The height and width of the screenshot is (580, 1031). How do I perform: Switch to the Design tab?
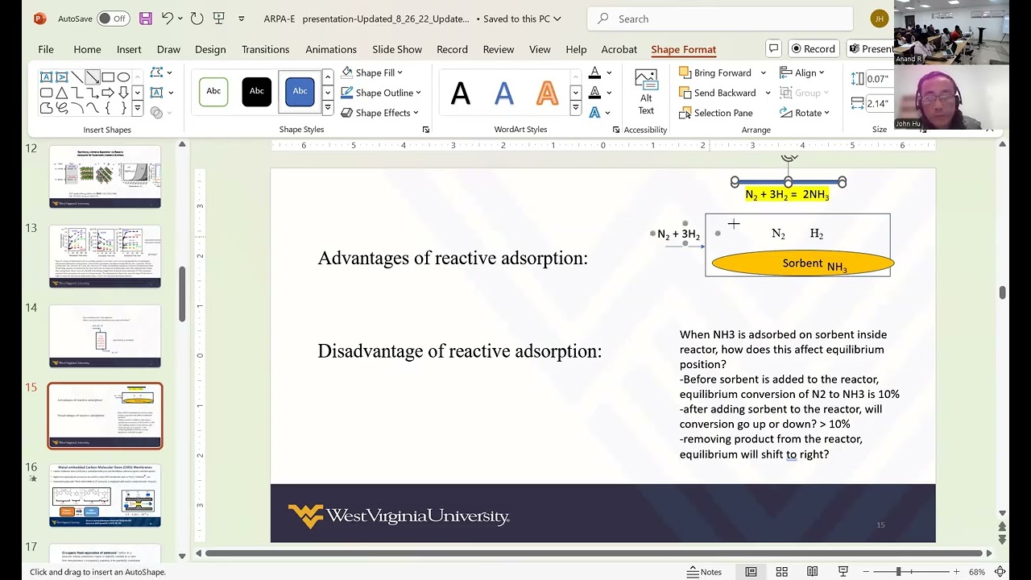[210, 49]
